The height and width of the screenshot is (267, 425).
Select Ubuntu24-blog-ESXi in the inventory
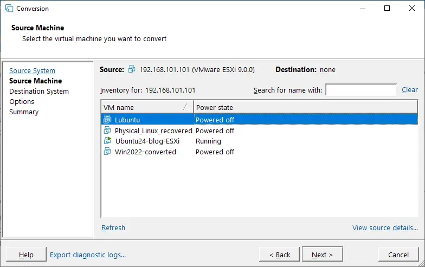147,141
